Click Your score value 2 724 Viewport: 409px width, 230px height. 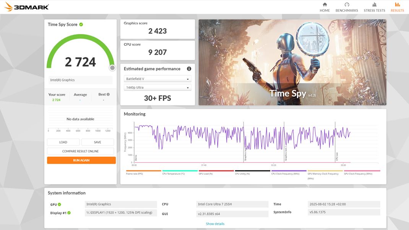tap(56, 100)
